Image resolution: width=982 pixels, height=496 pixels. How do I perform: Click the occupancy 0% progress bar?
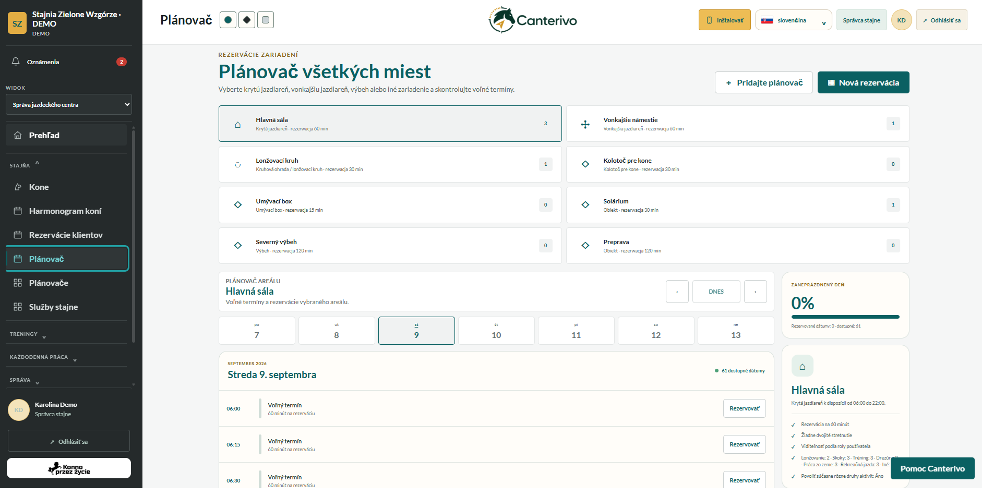pos(845,317)
